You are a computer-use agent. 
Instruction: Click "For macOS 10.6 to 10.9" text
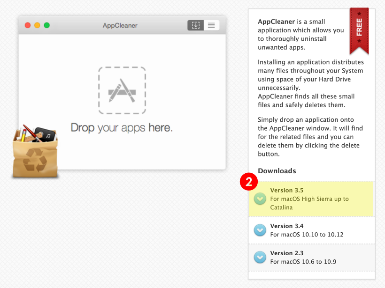click(x=303, y=262)
